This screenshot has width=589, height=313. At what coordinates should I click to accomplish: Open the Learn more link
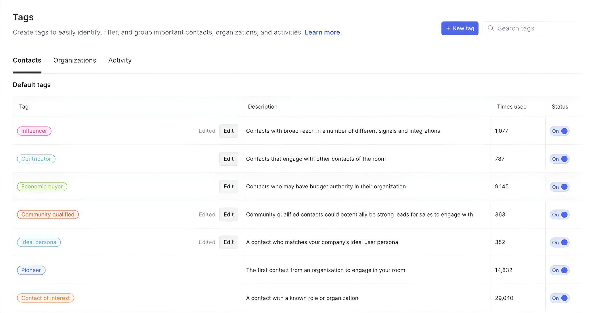click(323, 32)
